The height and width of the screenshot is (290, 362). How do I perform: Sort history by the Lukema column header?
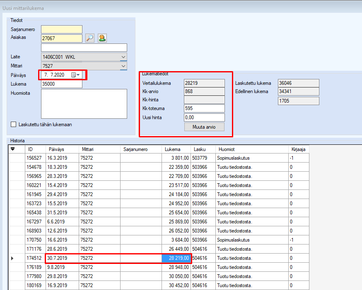pos(176,149)
